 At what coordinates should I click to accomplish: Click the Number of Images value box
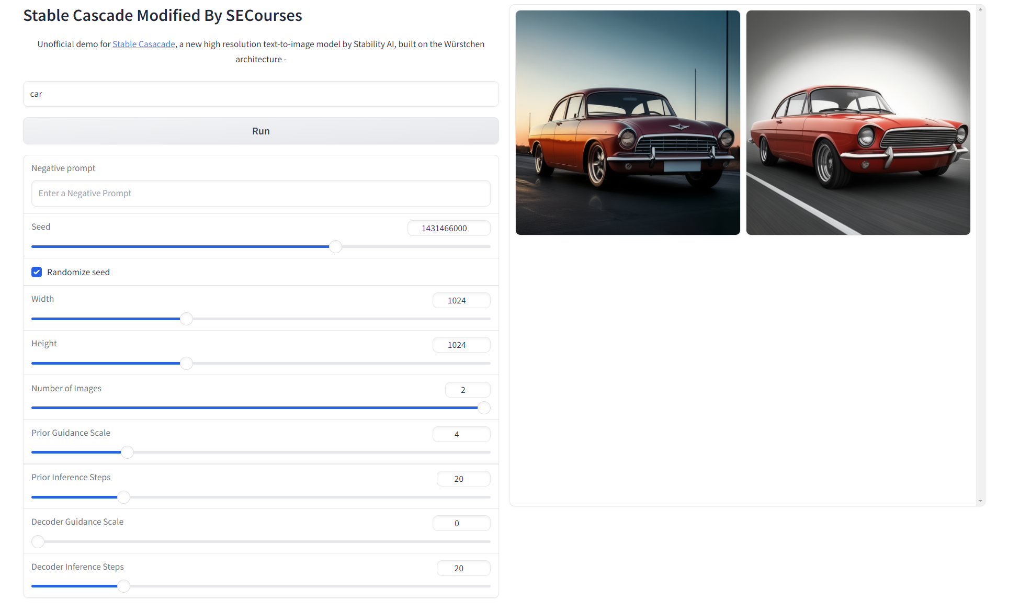click(467, 390)
